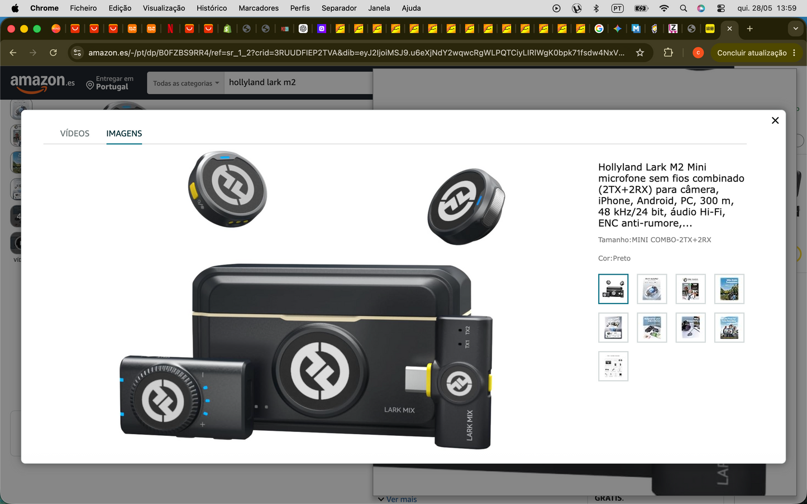
Task: Open the Todas as categorias dropdown
Action: [x=185, y=83]
